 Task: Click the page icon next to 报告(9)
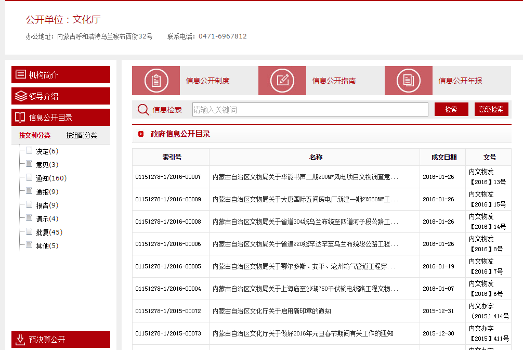[29, 204]
